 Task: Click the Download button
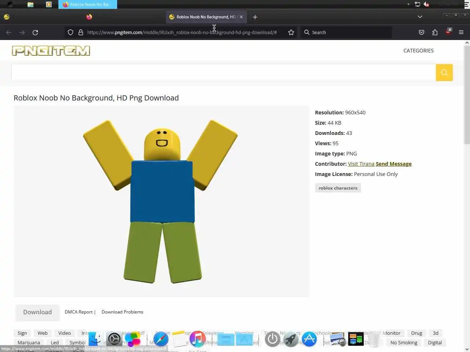tap(37, 312)
